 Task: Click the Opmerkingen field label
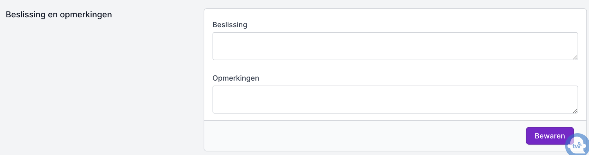point(236,78)
